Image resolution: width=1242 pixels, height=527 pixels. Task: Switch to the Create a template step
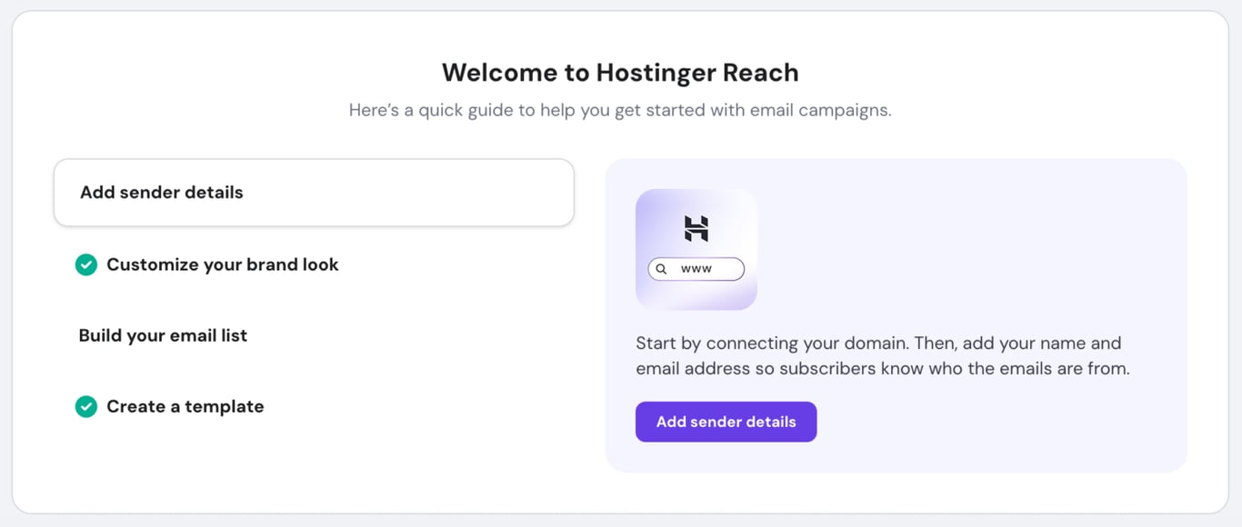pos(185,406)
